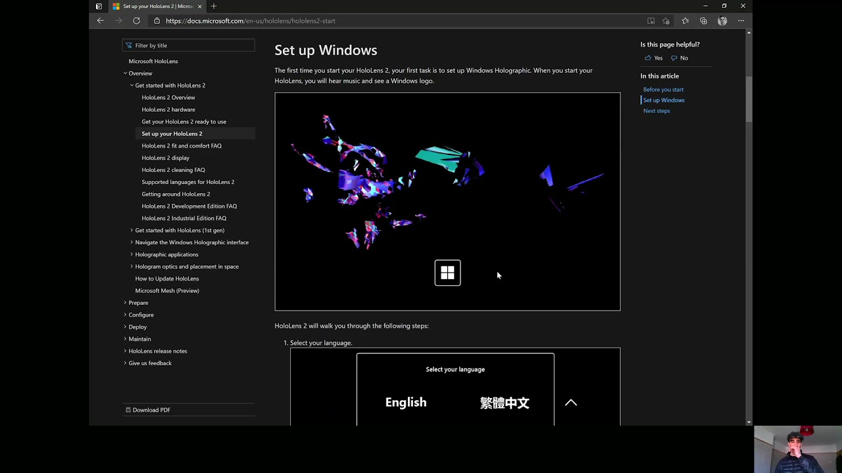This screenshot has height=473, width=842.
Task: Expand the Maintain section
Action: 125,339
